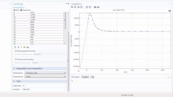The image size is (173, 97).
Task: Click the print/save icon in Graphics toolbar
Action: [98, 7]
